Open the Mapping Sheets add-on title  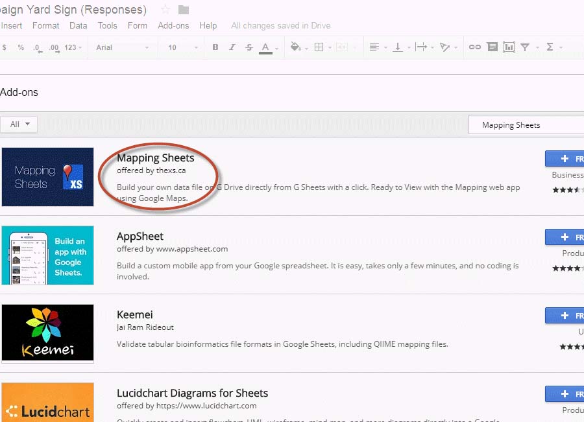pos(155,158)
